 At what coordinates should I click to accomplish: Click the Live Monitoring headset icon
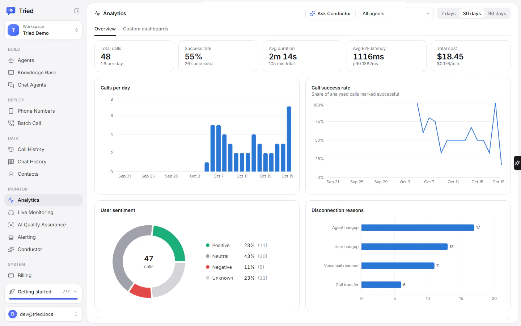[11, 212]
